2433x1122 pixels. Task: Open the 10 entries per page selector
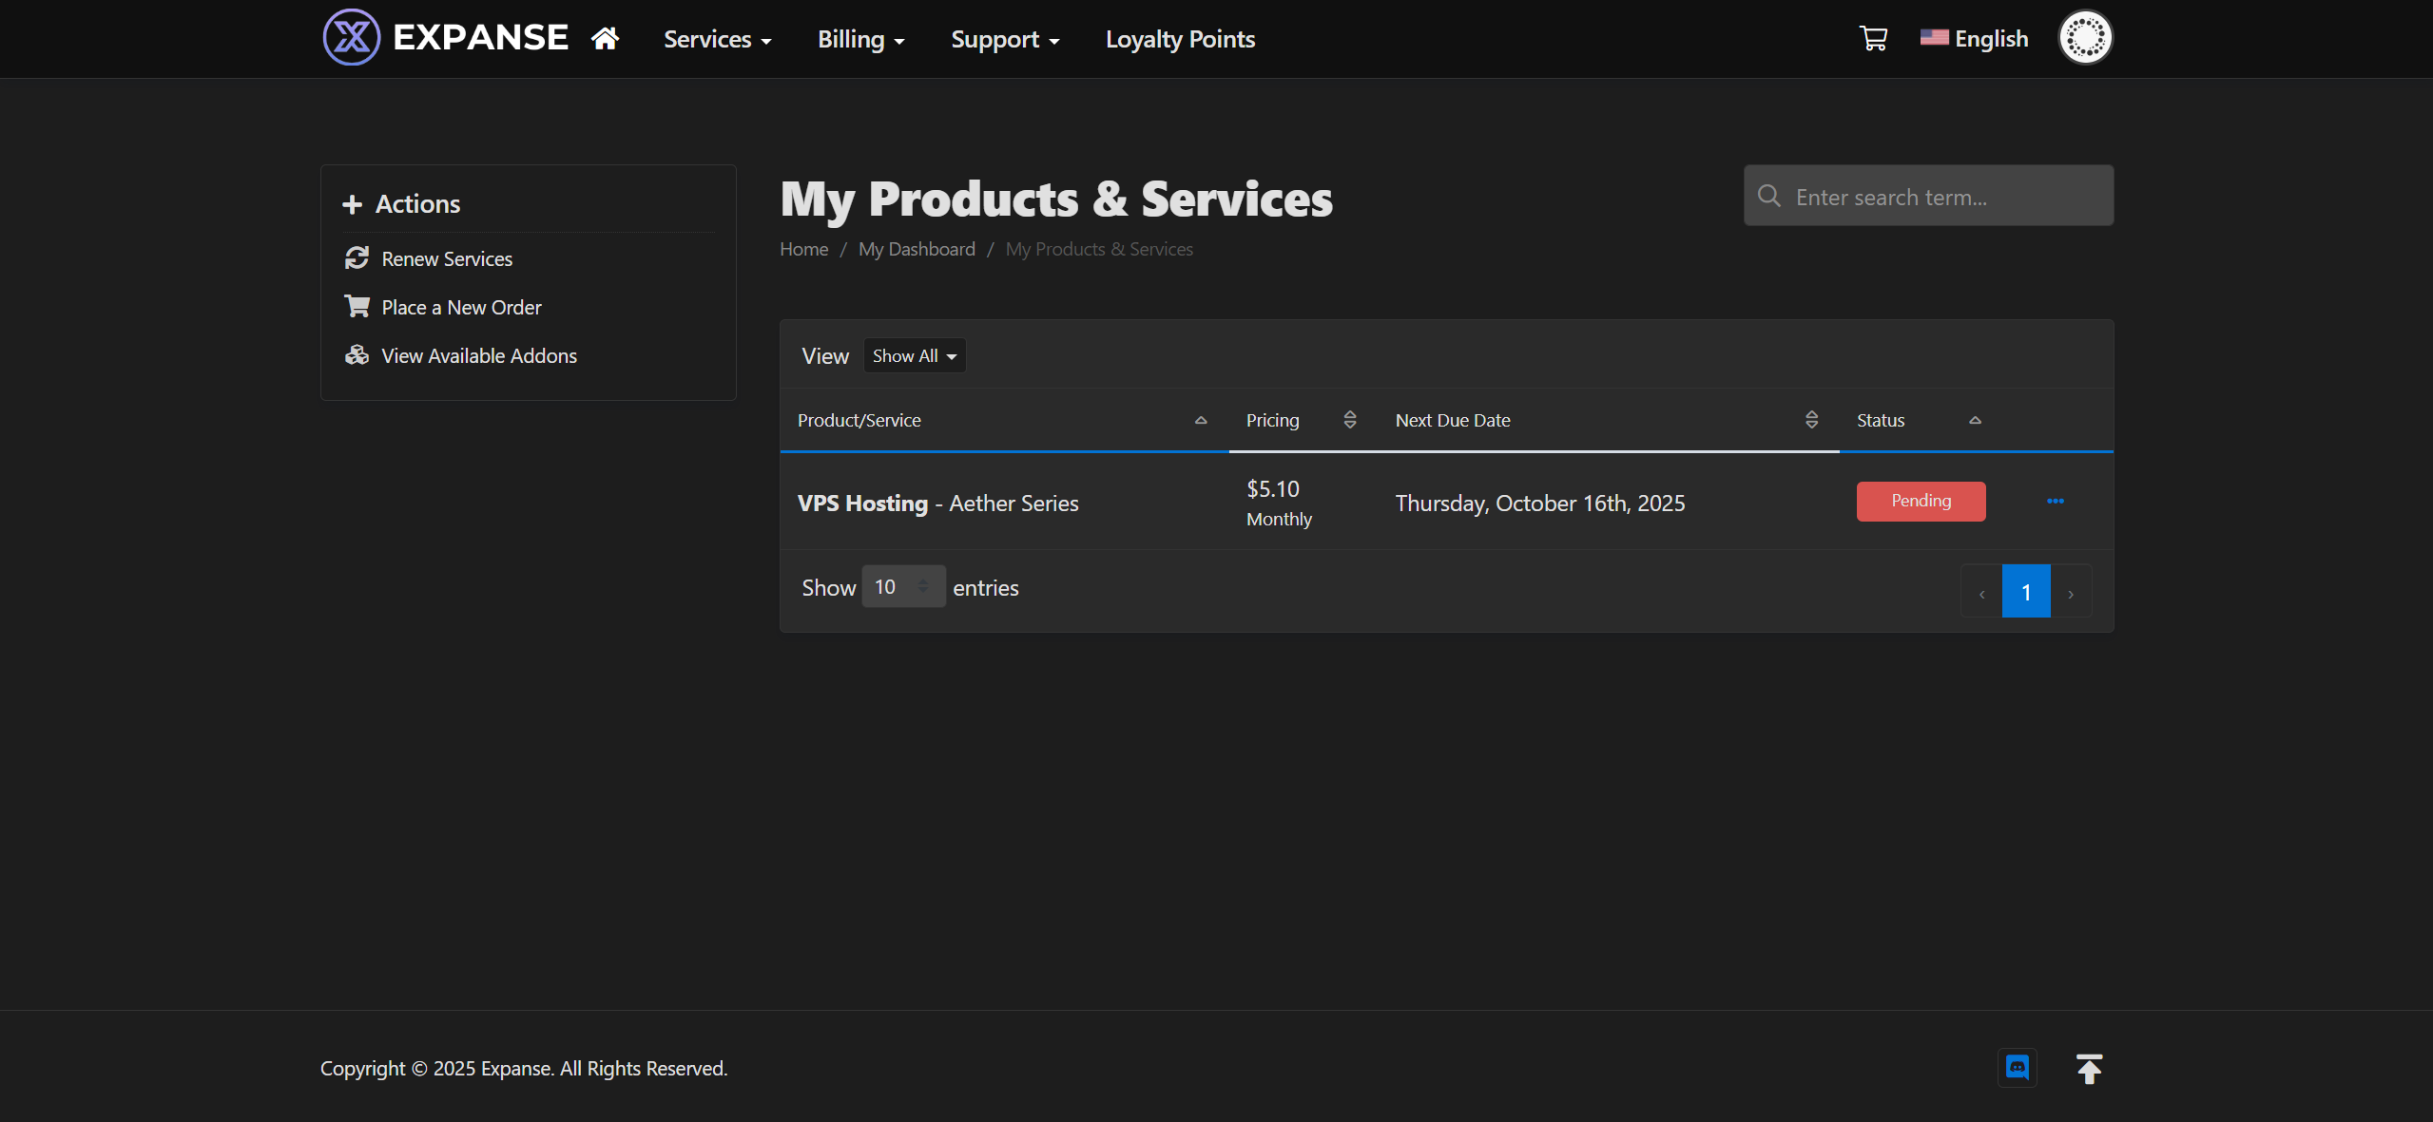[903, 587]
